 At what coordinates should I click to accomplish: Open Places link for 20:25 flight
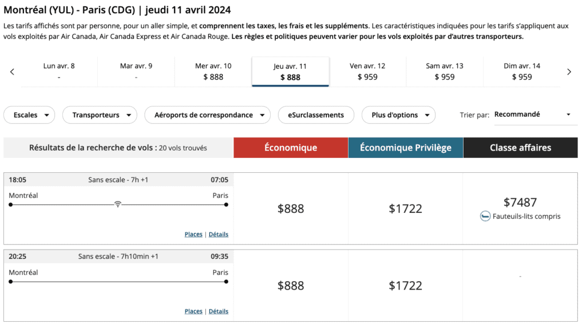click(193, 311)
